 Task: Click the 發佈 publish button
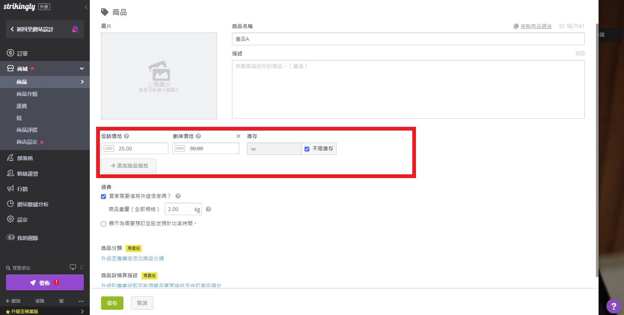45,283
